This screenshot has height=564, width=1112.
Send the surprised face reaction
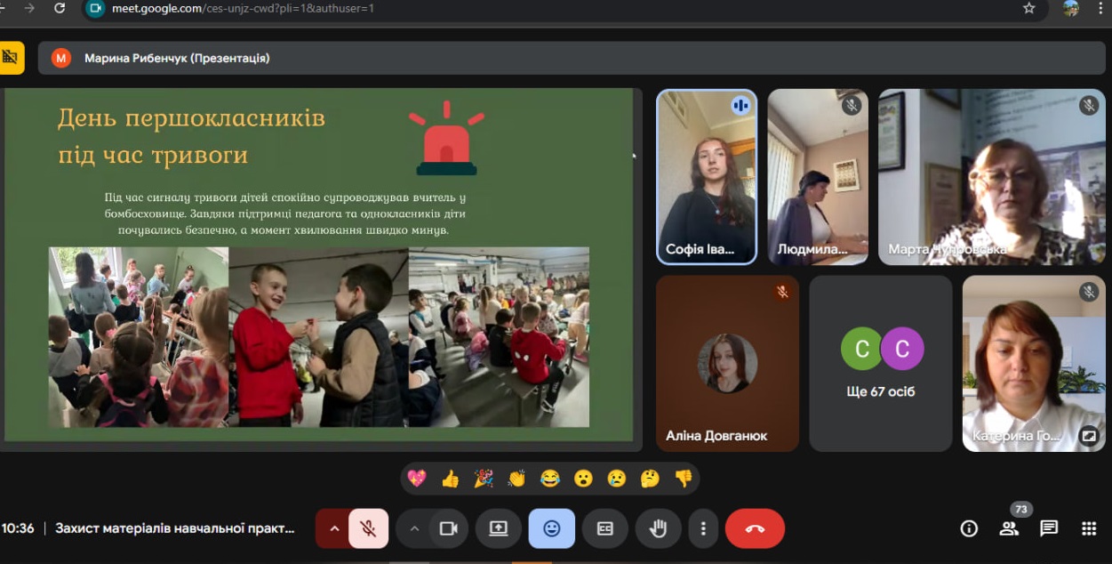[x=583, y=479]
